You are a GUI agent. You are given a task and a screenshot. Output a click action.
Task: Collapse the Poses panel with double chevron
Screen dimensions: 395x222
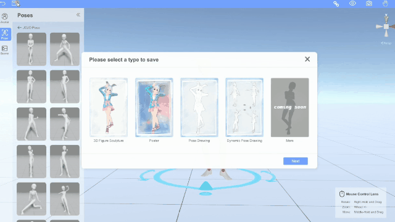tap(78, 15)
